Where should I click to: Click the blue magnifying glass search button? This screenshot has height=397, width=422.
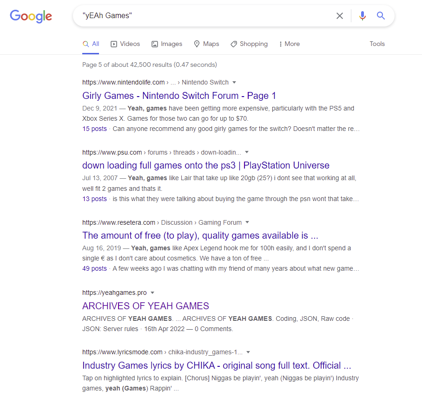[x=381, y=16]
